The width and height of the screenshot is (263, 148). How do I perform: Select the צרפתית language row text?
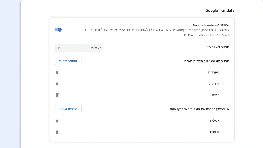pyautogui.click(x=214, y=131)
